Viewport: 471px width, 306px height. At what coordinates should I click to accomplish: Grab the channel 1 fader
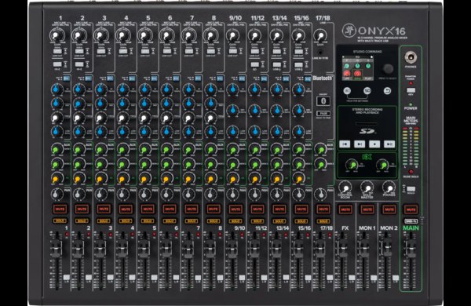point(57,248)
